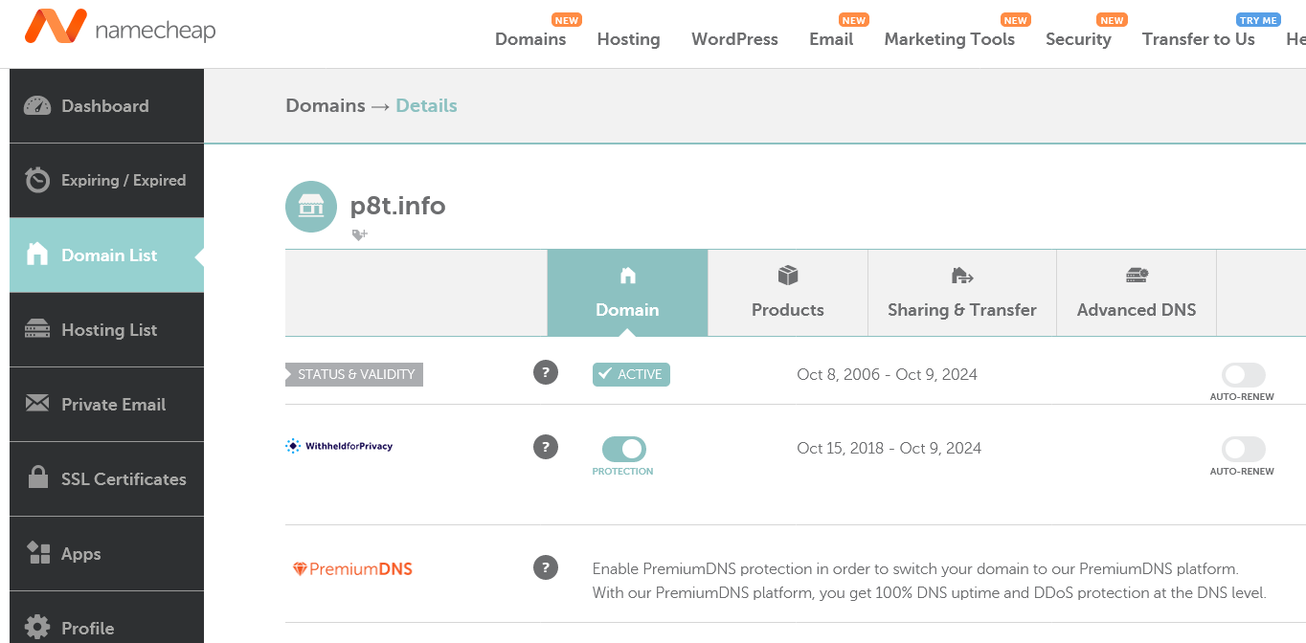Open Expiring / Expired in the sidebar

click(106, 180)
